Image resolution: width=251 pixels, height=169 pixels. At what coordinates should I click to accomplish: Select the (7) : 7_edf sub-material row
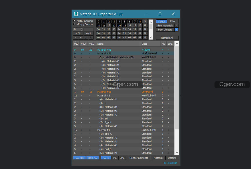(x=124, y=122)
